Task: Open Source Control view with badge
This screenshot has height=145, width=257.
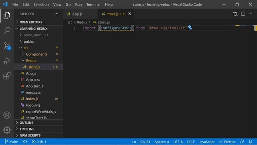Action: tap(7, 46)
